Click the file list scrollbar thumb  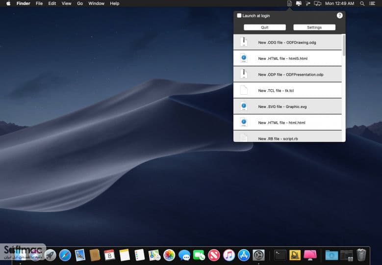pos(344,45)
